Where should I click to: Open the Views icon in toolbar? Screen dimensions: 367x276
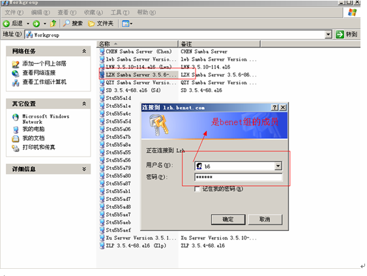click(x=126, y=23)
